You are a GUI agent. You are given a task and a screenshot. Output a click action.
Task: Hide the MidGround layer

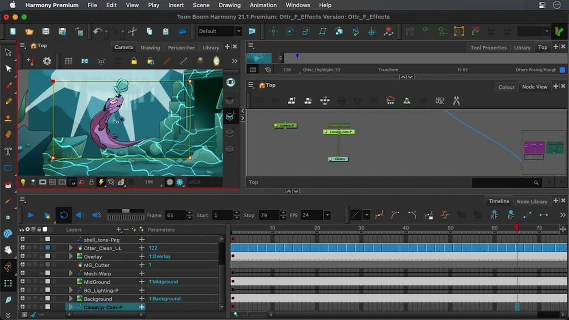(x=23, y=281)
